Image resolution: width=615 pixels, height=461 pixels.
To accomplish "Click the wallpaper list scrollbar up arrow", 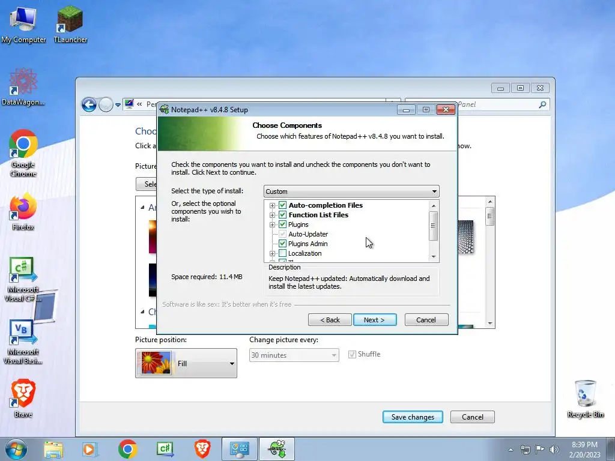I will (x=490, y=202).
